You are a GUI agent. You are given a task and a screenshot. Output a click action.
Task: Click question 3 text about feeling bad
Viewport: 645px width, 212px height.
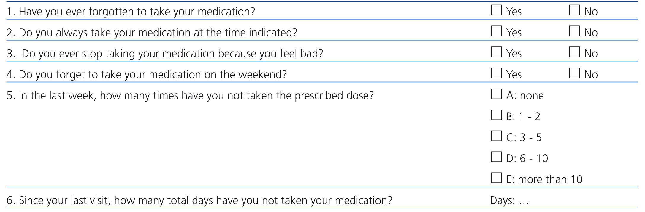(165, 54)
